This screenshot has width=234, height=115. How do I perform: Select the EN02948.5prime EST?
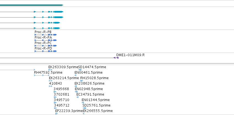tap(89, 89)
